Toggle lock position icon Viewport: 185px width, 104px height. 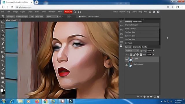[x=138, y=55]
